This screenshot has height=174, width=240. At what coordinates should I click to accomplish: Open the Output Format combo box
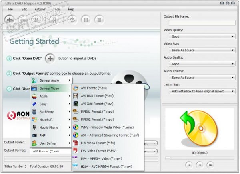pyautogui.click(x=51, y=151)
